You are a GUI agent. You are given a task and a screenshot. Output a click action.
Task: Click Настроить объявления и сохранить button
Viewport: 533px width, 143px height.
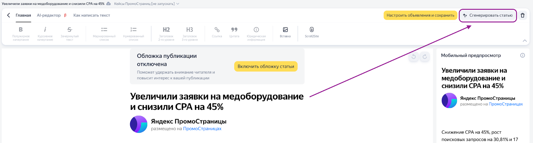[x=420, y=15]
